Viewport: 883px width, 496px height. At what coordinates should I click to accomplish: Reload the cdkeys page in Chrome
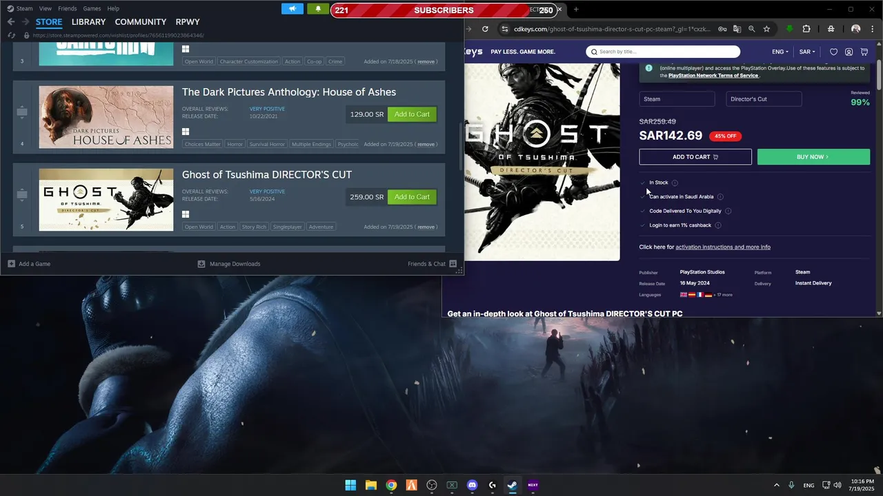485,29
